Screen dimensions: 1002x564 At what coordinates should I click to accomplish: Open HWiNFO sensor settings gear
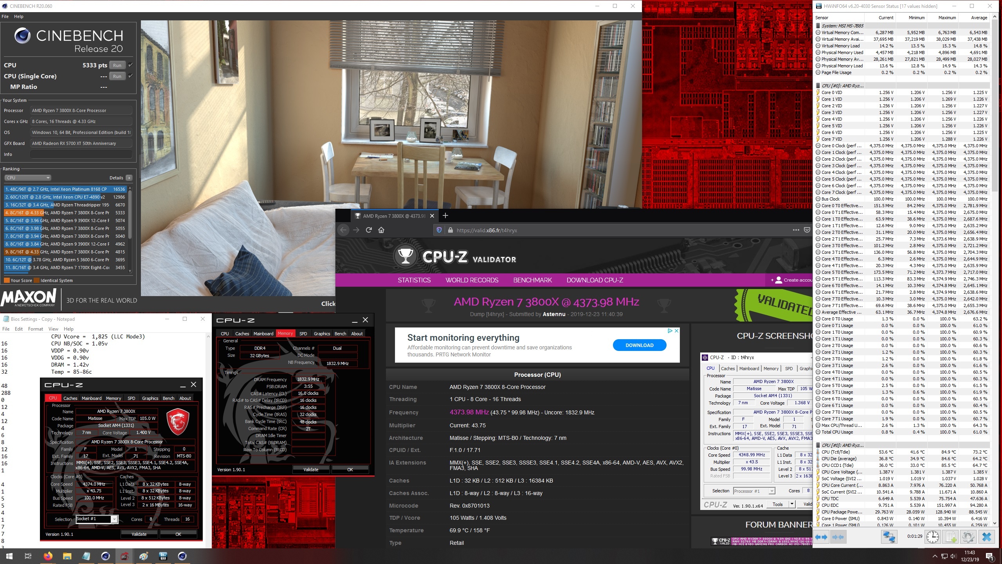click(x=968, y=537)
